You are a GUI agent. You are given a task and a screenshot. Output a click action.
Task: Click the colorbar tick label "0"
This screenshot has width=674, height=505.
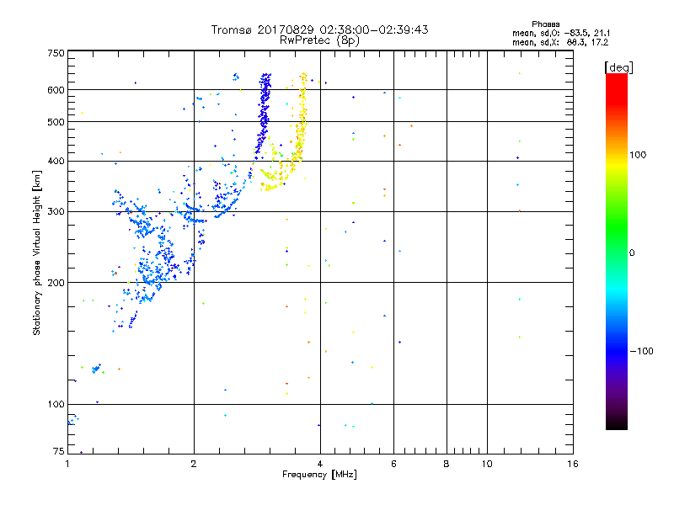pos(631,253)
